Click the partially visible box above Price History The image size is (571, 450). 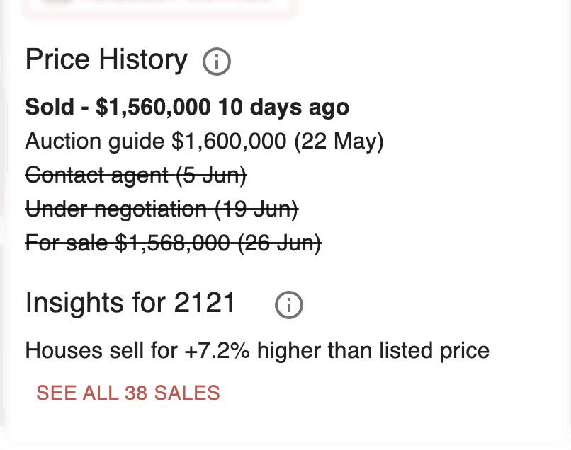pyautogui.click(x=159, y=7)
